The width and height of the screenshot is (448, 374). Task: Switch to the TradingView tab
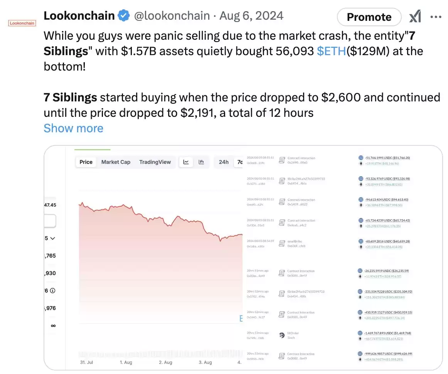pyautogui.click(x=155, y=162)
